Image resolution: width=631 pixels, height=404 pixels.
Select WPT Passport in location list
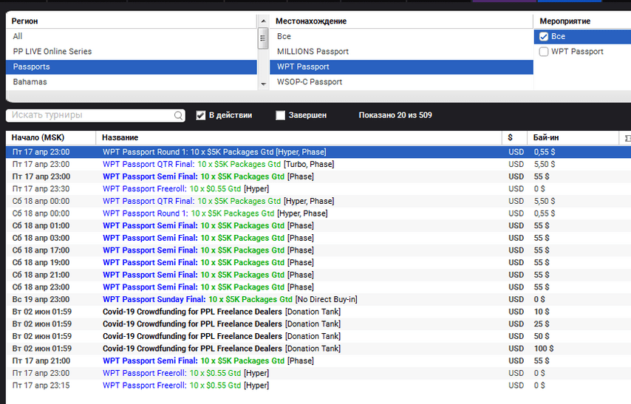coord(401,66)
